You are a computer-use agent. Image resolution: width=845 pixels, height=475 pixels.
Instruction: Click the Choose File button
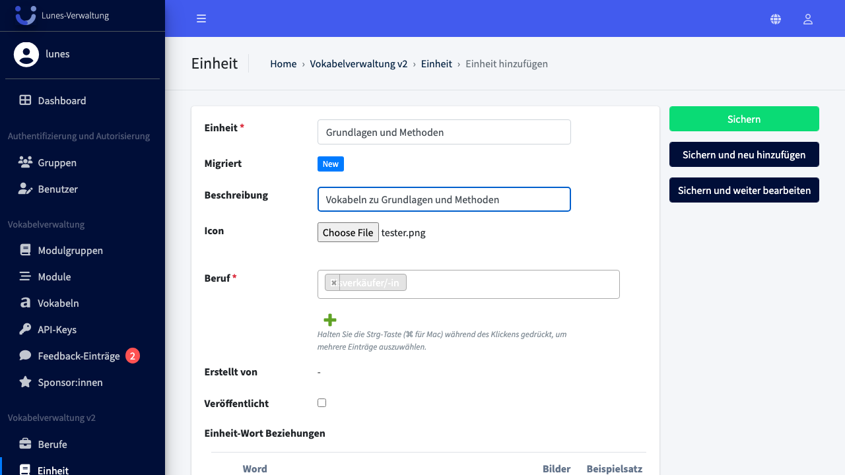pyautogui.click(x=348, y=232)
